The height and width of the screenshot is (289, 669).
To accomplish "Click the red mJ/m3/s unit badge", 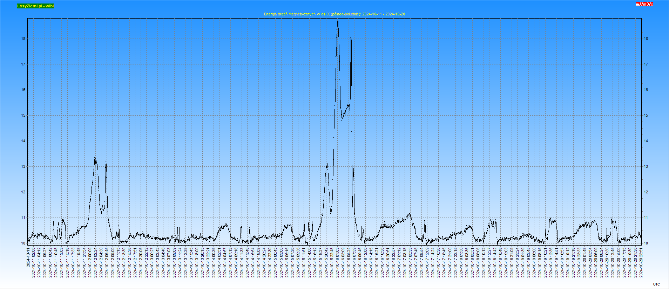I will 644,4.
